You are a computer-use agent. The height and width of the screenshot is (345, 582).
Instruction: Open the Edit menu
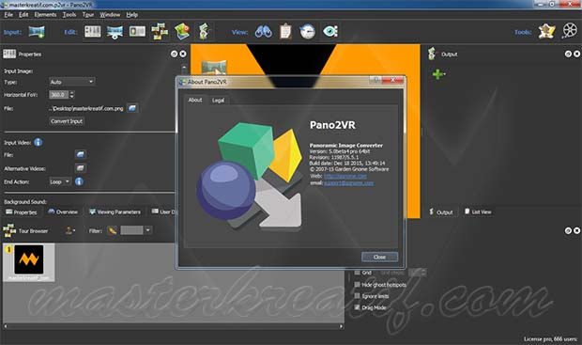[23, 14]
